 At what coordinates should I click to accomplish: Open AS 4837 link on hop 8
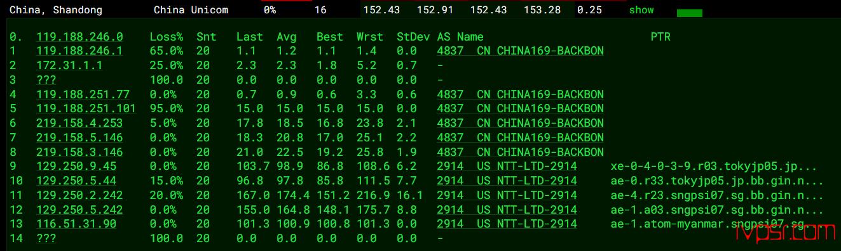tap(521, 152)
